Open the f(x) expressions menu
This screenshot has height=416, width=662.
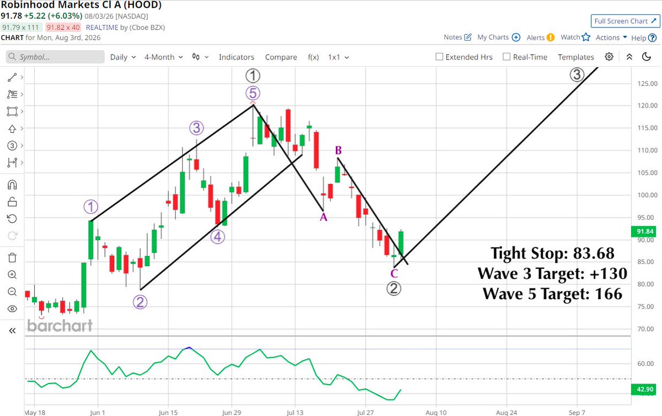(313, 57)
